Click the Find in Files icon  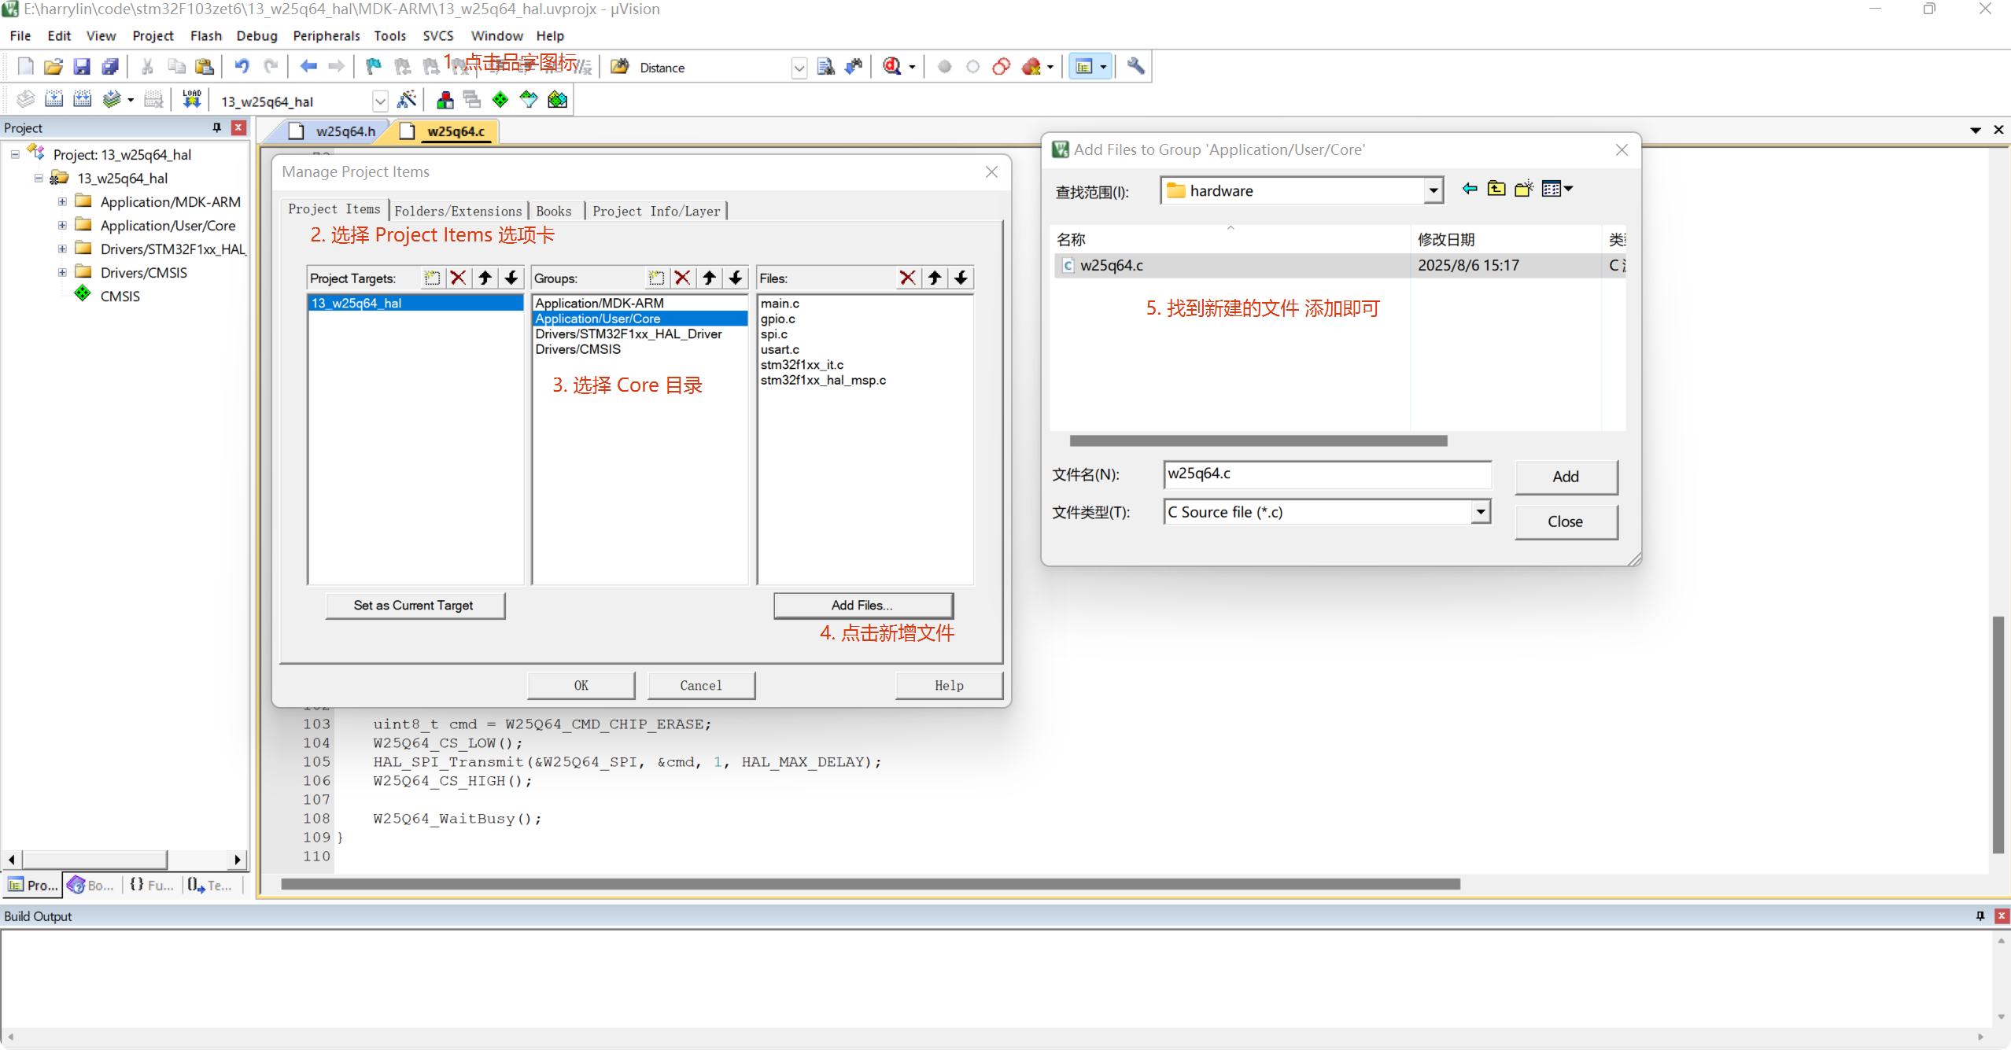pos(825,67)
